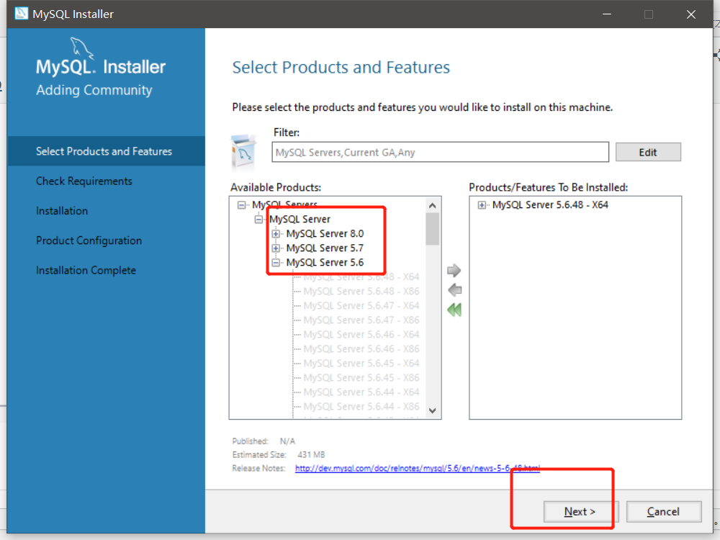720x540 pixels.
Task: Expand MySQL Server 5.6.48 - X64 in install list
Action: point(481,205)
